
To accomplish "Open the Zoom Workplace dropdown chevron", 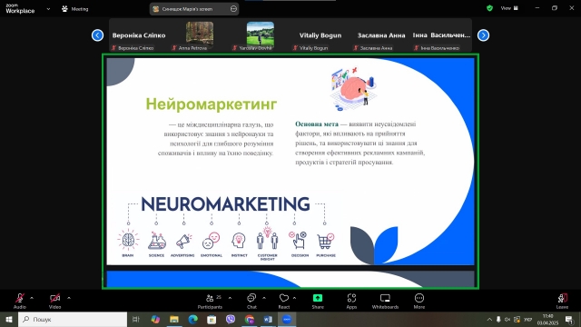I will point(48,9).
